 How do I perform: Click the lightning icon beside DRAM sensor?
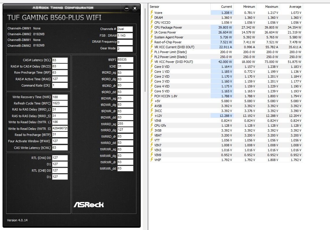151,17
